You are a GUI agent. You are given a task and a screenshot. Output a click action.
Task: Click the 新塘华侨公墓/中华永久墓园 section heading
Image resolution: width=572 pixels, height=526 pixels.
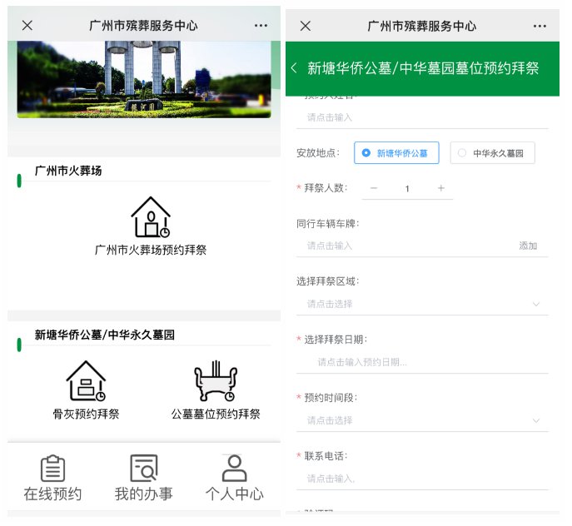[x=105, y=335]
